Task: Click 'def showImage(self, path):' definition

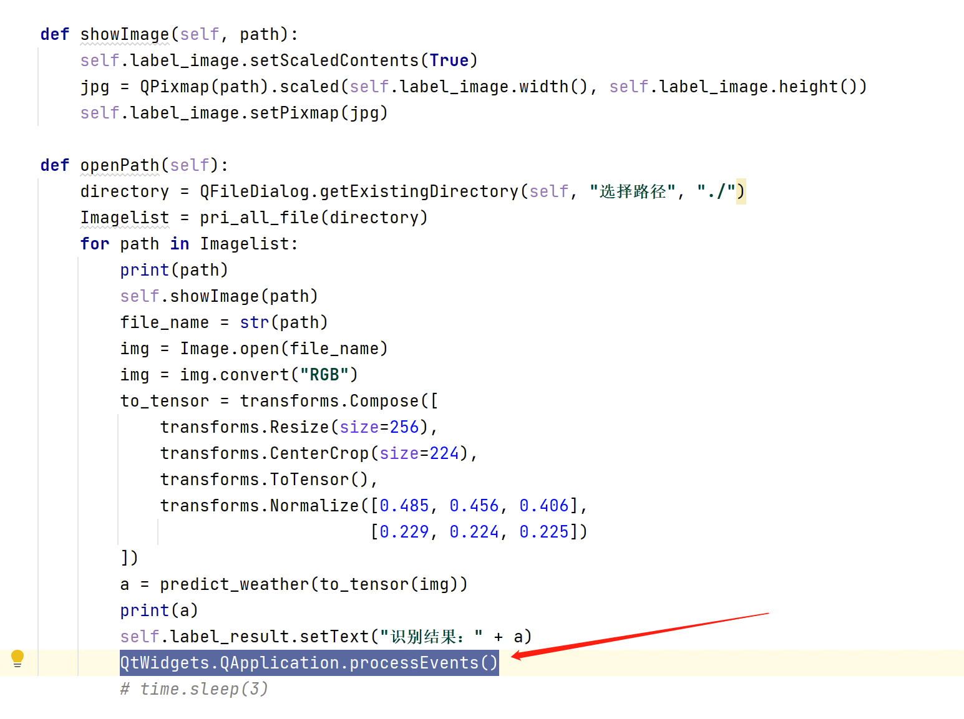Action: [x=169, y=34]
